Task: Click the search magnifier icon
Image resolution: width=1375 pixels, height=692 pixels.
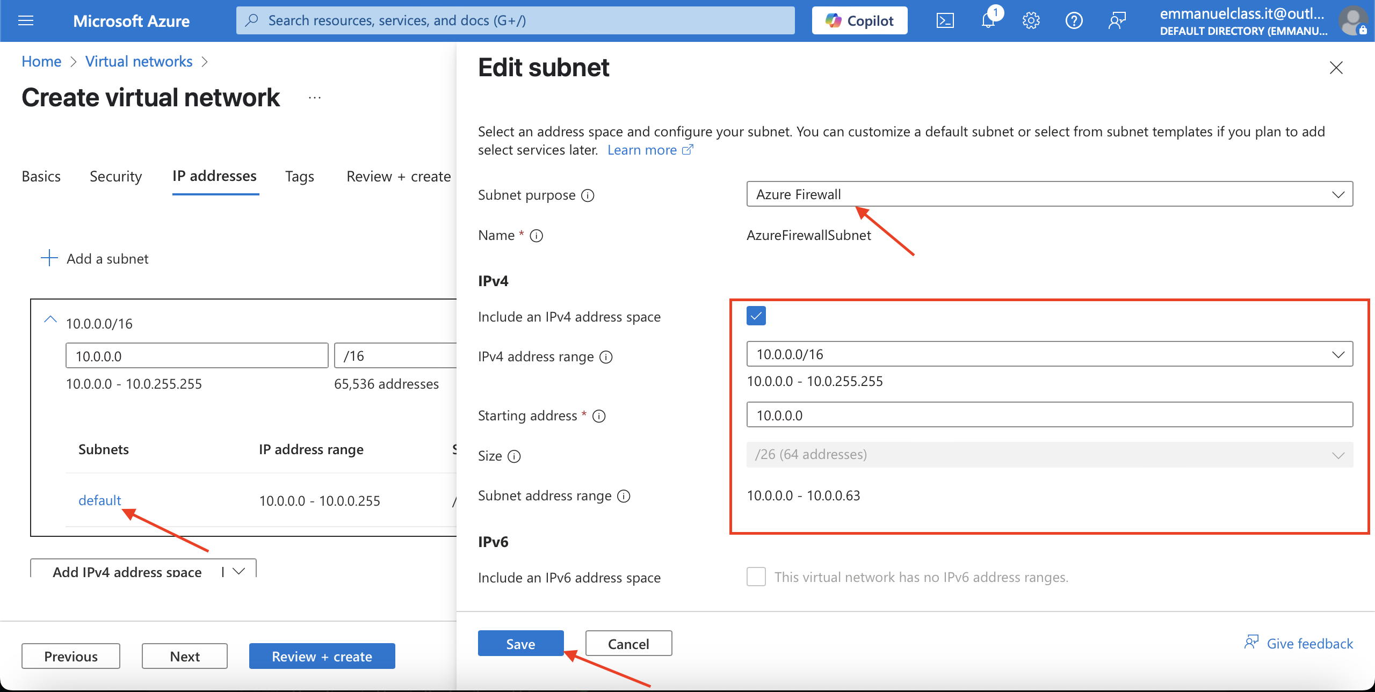Action: [251, 20]
